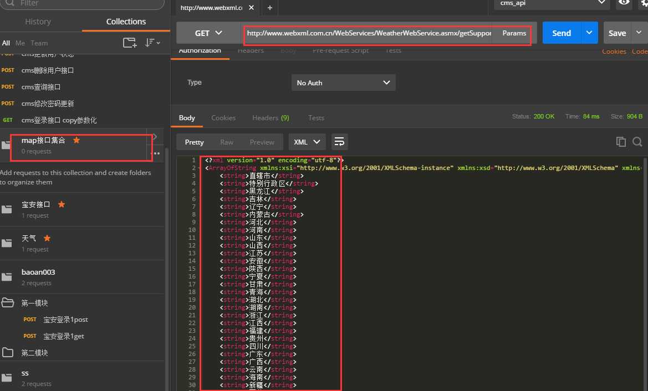This screenshot has height=391, width=648.
Task: Open the response Body tab
Action: 187,117
